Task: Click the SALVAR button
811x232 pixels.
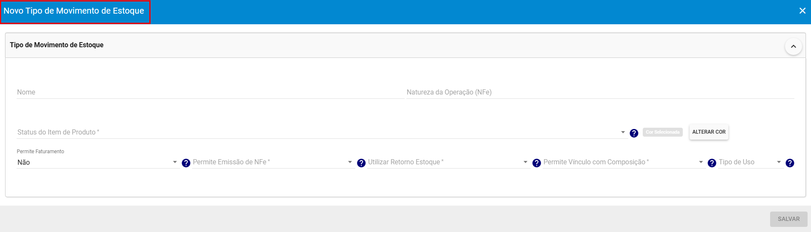Action: point(788,219)
